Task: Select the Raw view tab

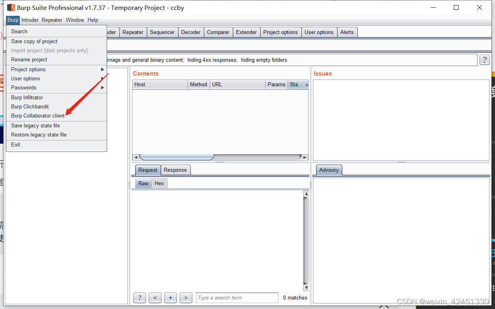Action: [x=144, y=183]
